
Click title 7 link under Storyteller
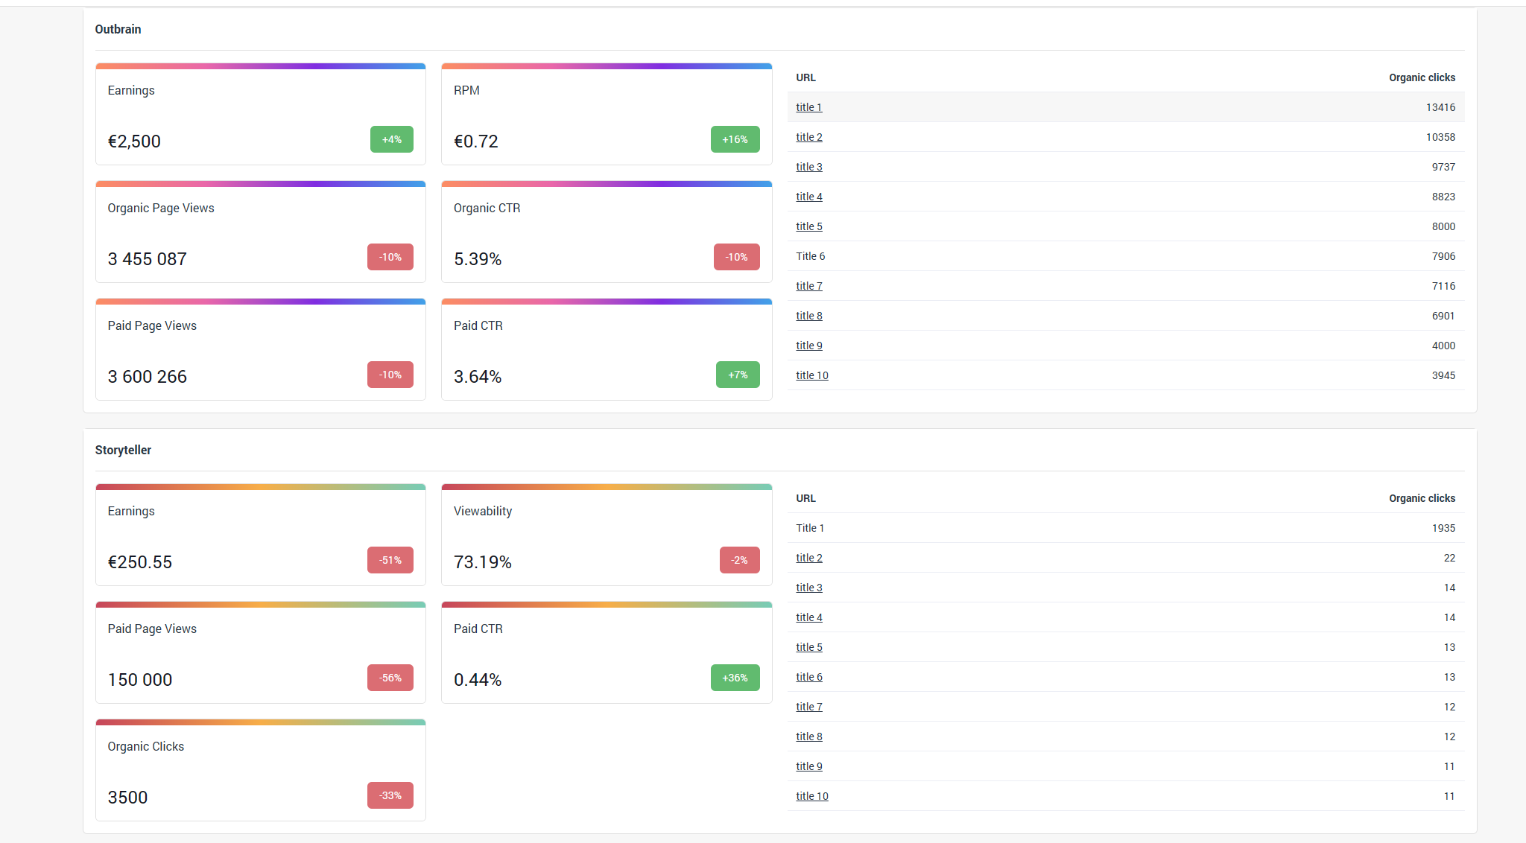pyautogui.click(x=808, y=706)
